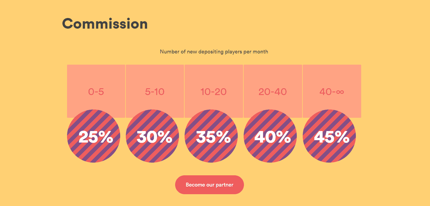Click the 10-20 range label text
The width and height of the screenshot is (430, 206).
(x=213, y=92)
